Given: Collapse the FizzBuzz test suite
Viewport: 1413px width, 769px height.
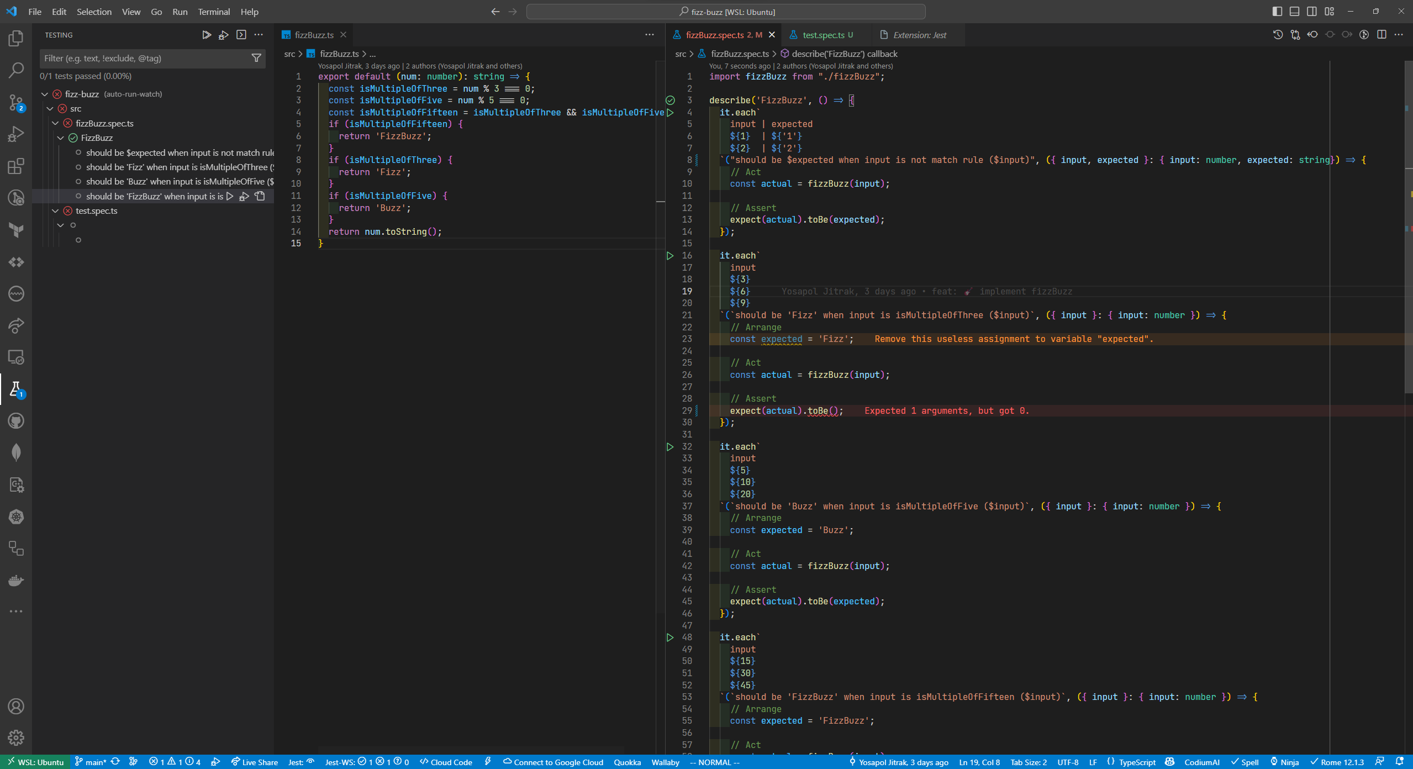Looking at the screenshot, I should [61, 138].
